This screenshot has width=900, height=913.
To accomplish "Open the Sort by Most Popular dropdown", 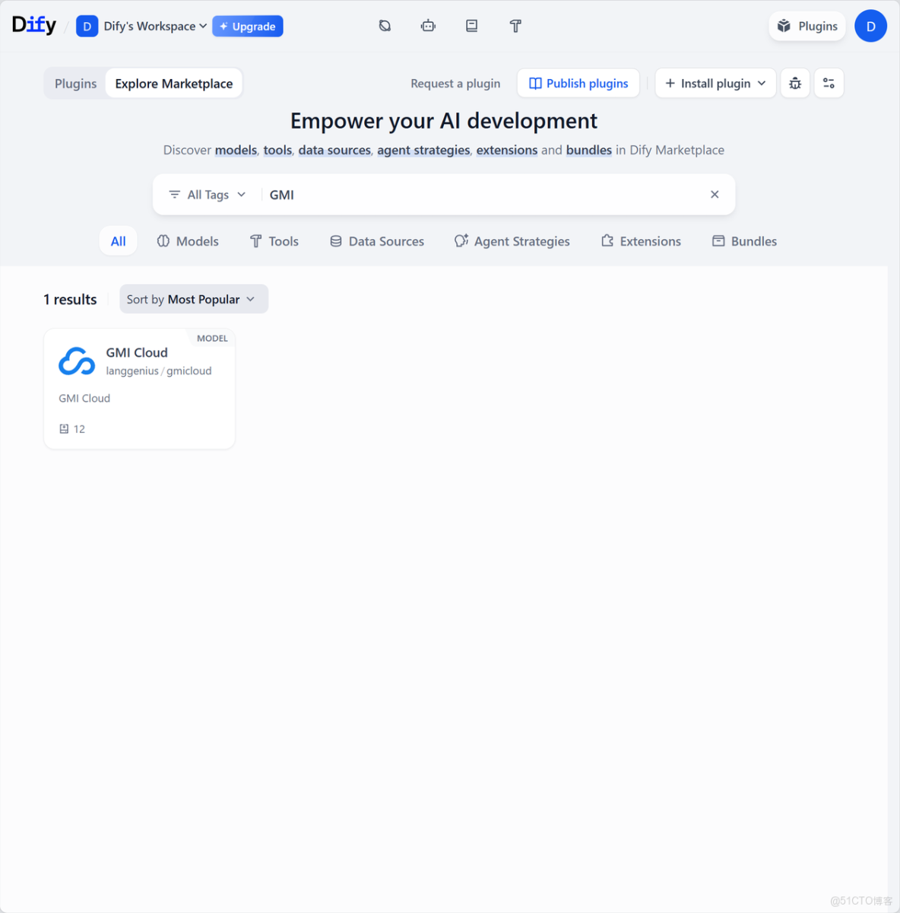I will tap(193, 299).
